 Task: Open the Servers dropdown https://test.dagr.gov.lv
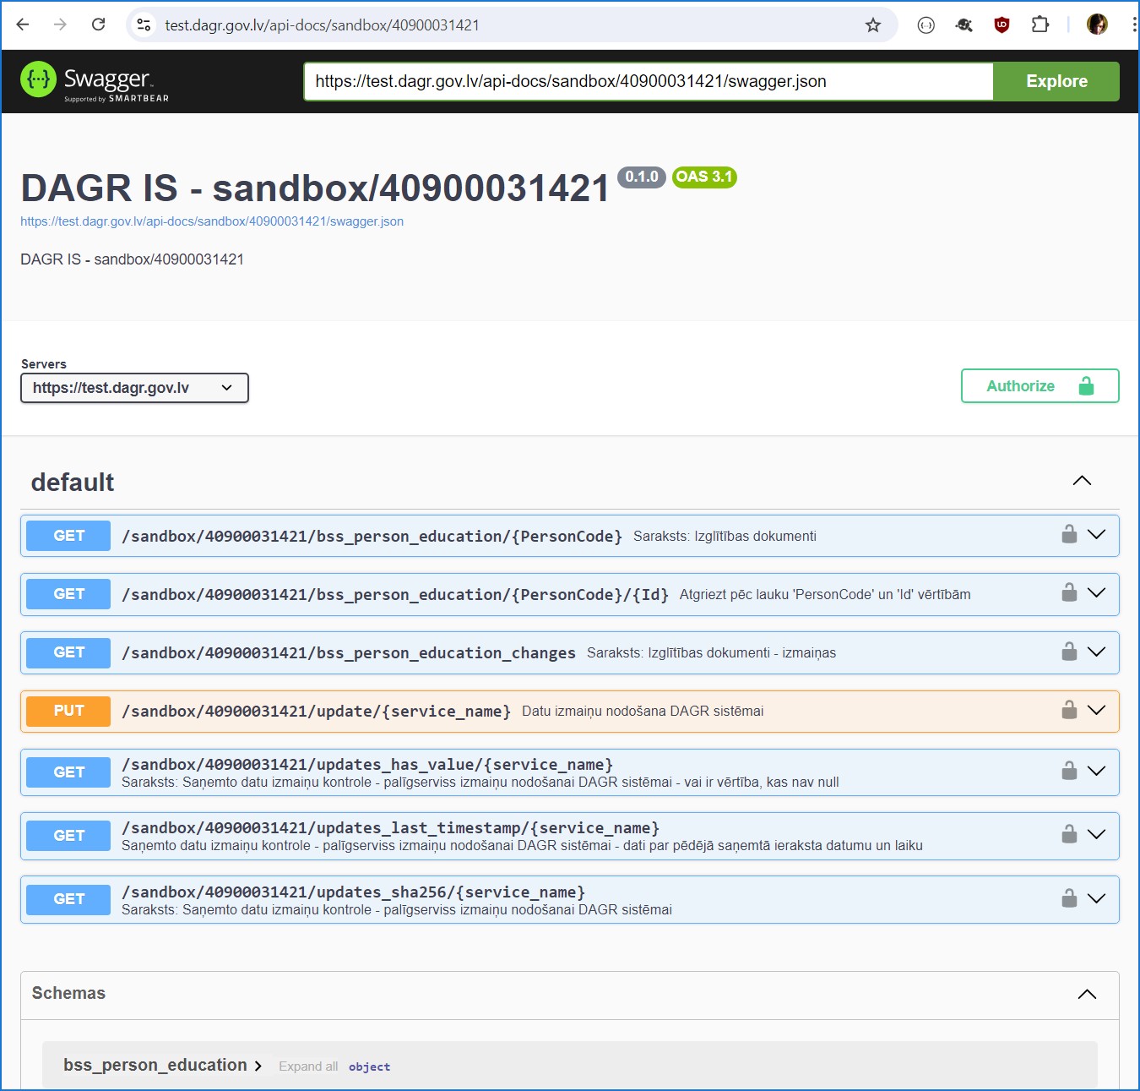(134, 388)
